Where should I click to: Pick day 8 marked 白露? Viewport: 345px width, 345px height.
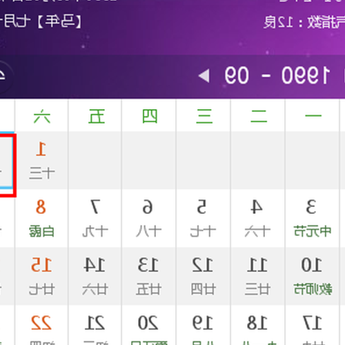[x=41, y=219]
